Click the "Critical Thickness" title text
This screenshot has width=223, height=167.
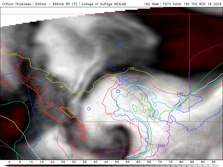tap(16, 4)
